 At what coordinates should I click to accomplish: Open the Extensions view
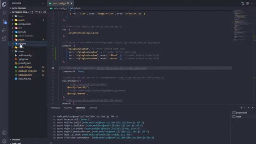(x=4, y=38)
